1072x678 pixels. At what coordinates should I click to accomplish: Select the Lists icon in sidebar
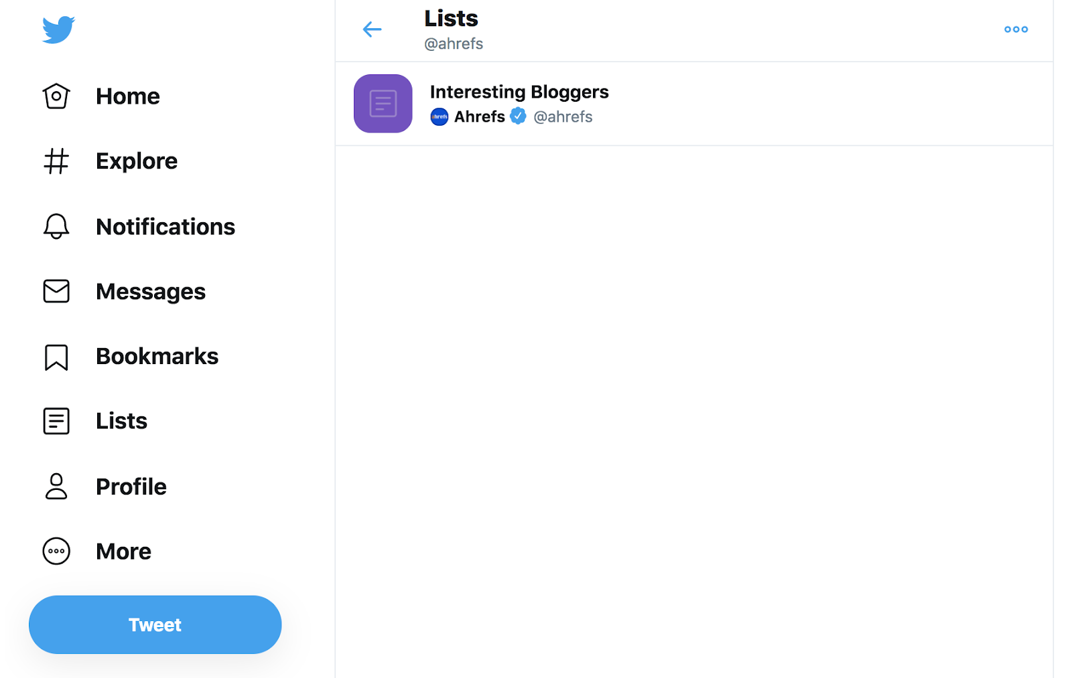56,421
